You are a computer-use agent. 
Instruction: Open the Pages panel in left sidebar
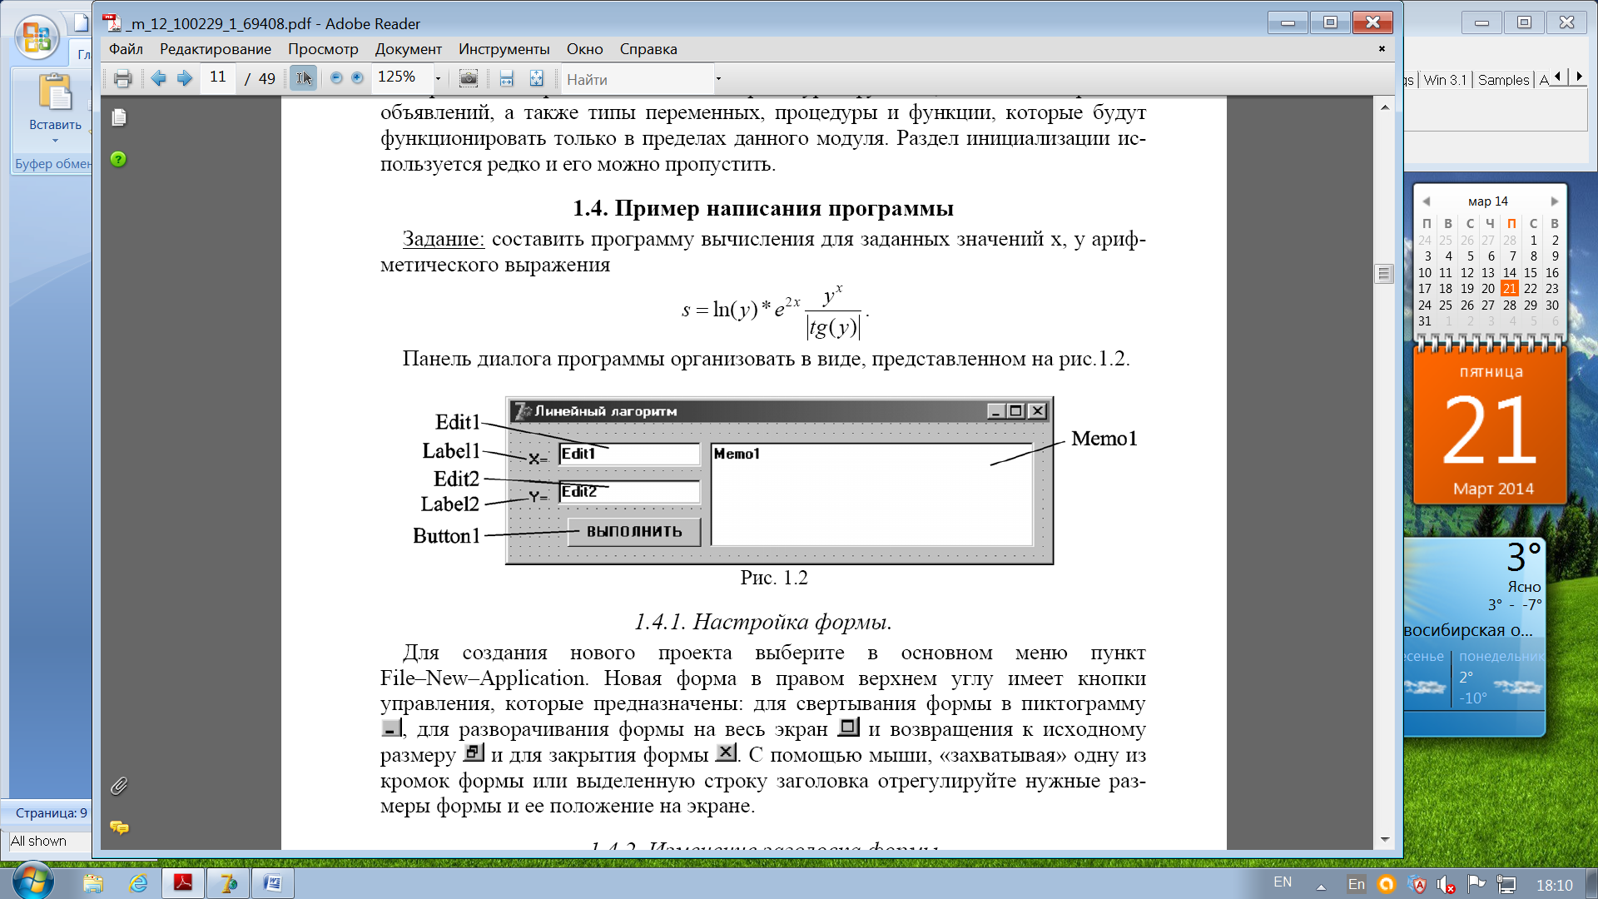pos(119,117)
